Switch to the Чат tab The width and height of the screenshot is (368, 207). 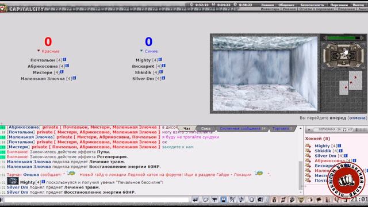(187, 128)
